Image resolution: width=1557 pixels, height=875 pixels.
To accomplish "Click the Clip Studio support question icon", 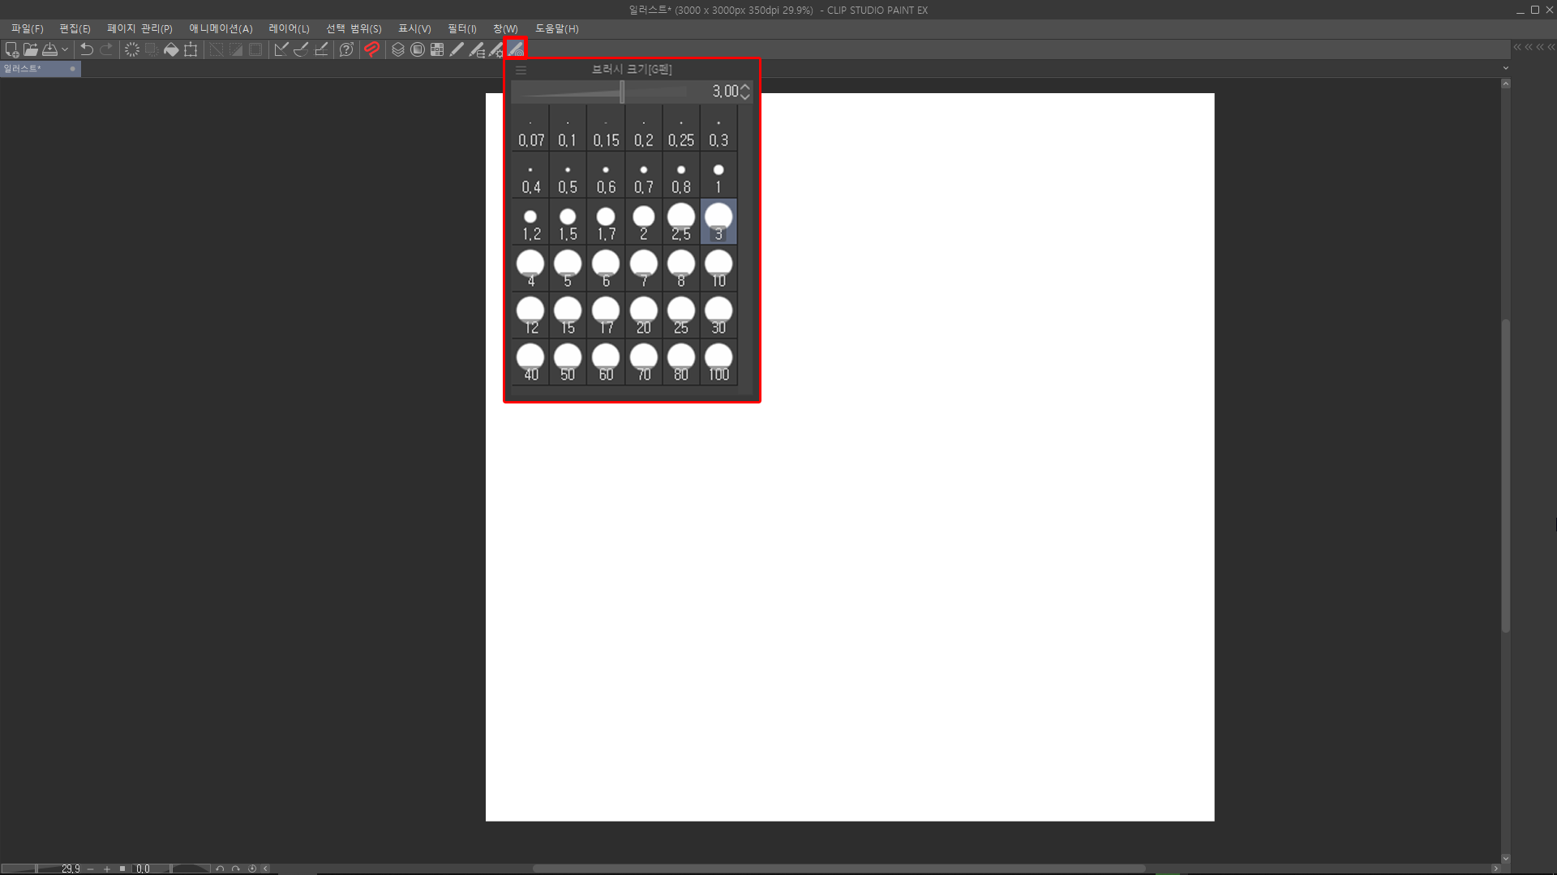I will pos(346,49).
